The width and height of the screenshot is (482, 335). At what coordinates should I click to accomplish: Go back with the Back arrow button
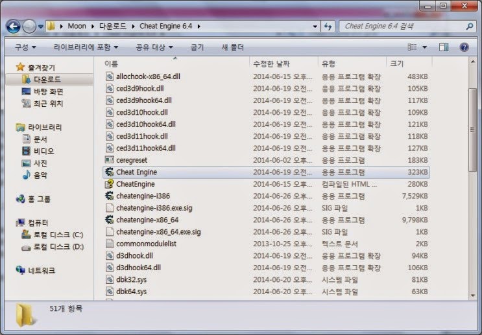point(13,27)
